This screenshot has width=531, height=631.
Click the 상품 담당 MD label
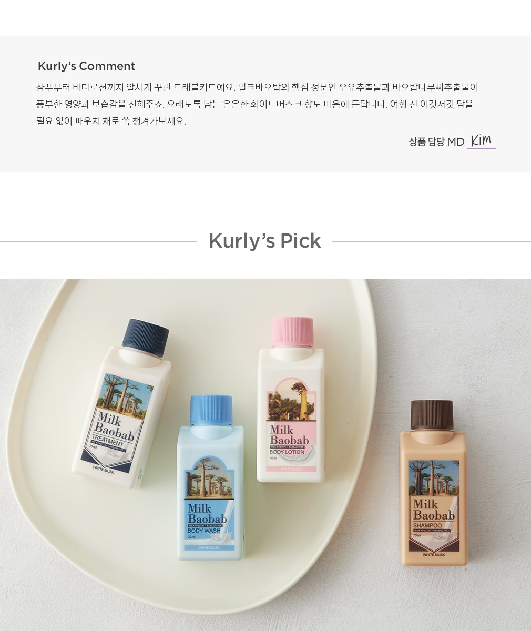click(436, 141)
